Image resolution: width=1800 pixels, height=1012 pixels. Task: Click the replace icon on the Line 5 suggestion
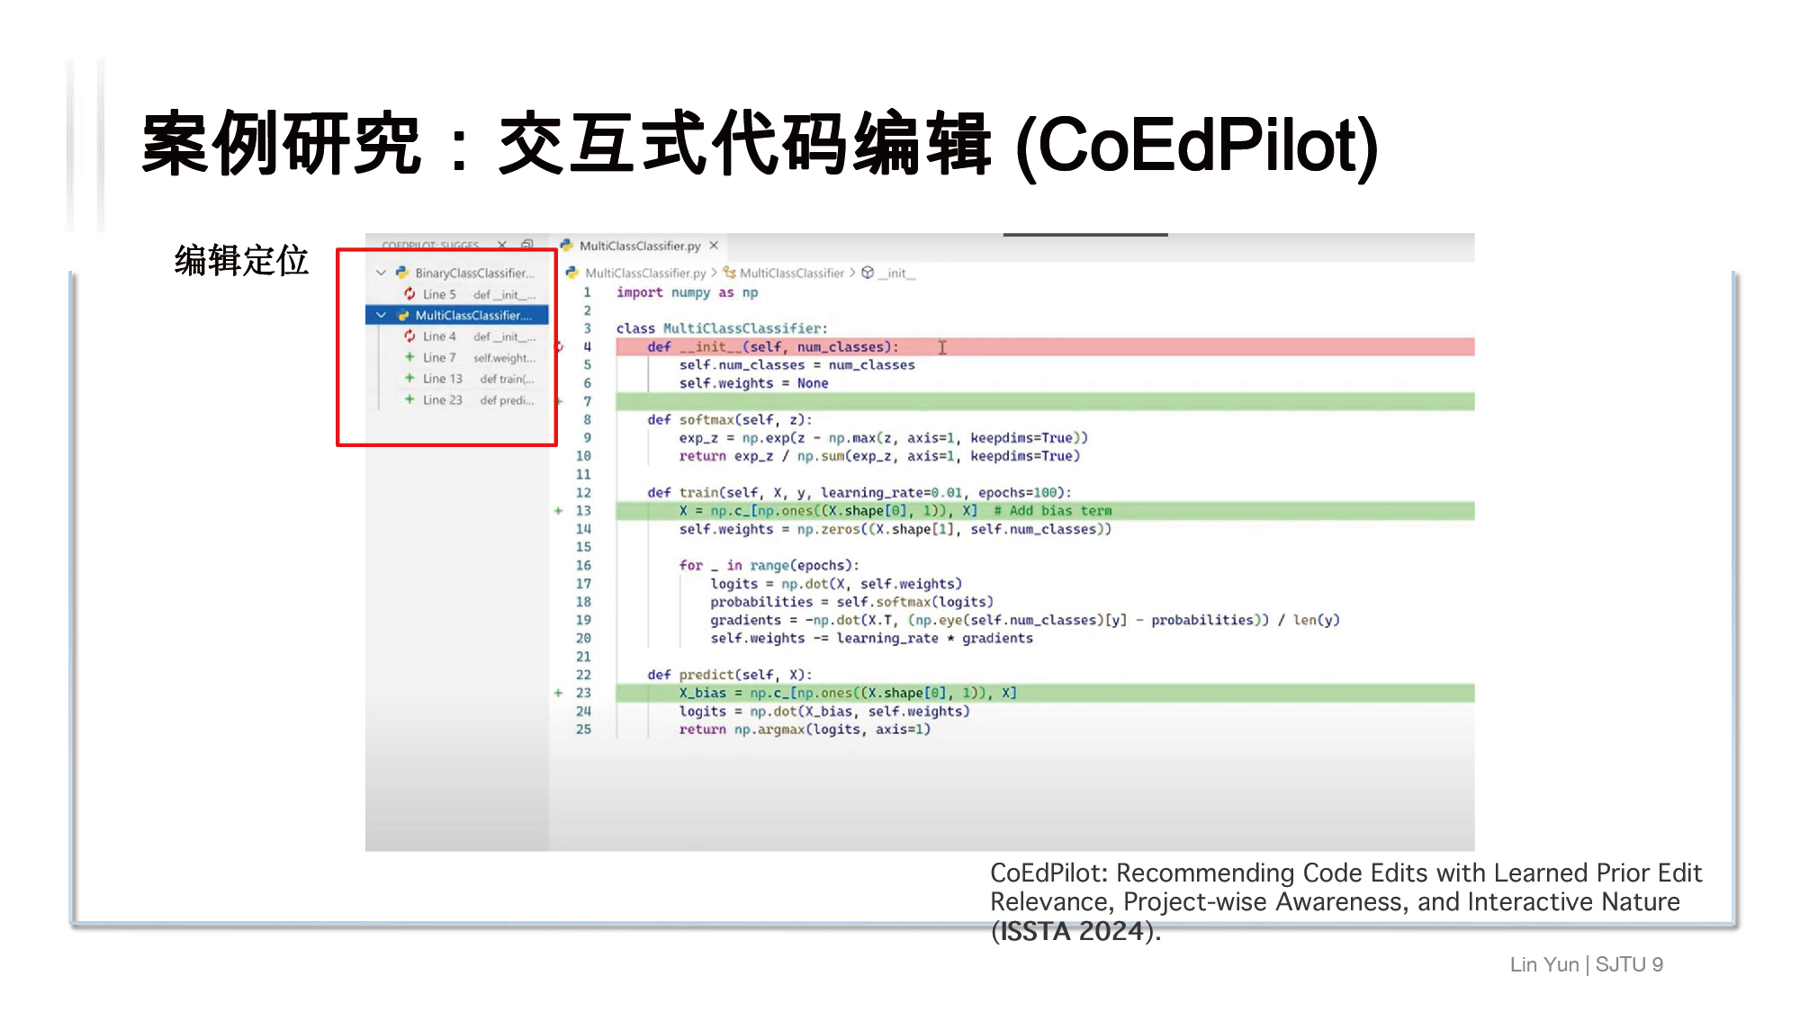[409, 294]
